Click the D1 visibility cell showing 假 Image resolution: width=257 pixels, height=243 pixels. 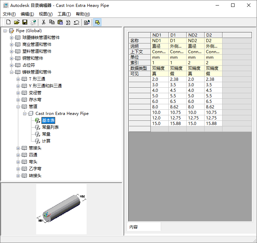(x=178, y=74)
